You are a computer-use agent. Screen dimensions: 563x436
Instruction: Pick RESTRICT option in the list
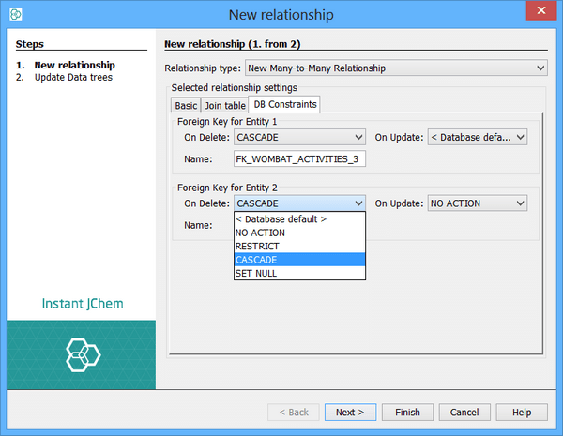(x=257, y=247)
